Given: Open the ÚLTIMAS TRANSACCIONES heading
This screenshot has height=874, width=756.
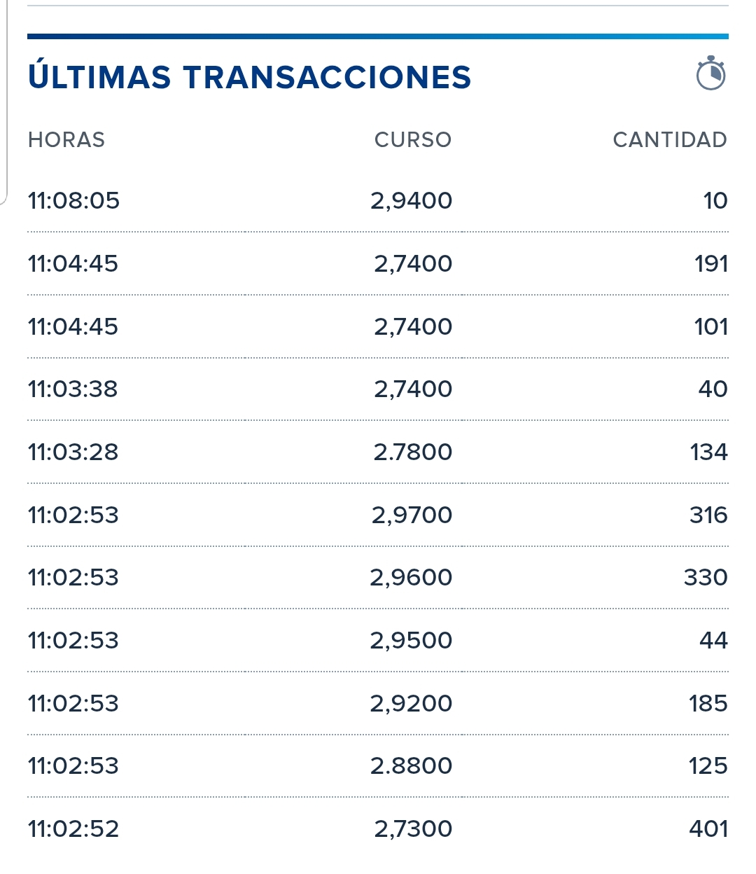Looking at the screenshot, I should (249, 76).
